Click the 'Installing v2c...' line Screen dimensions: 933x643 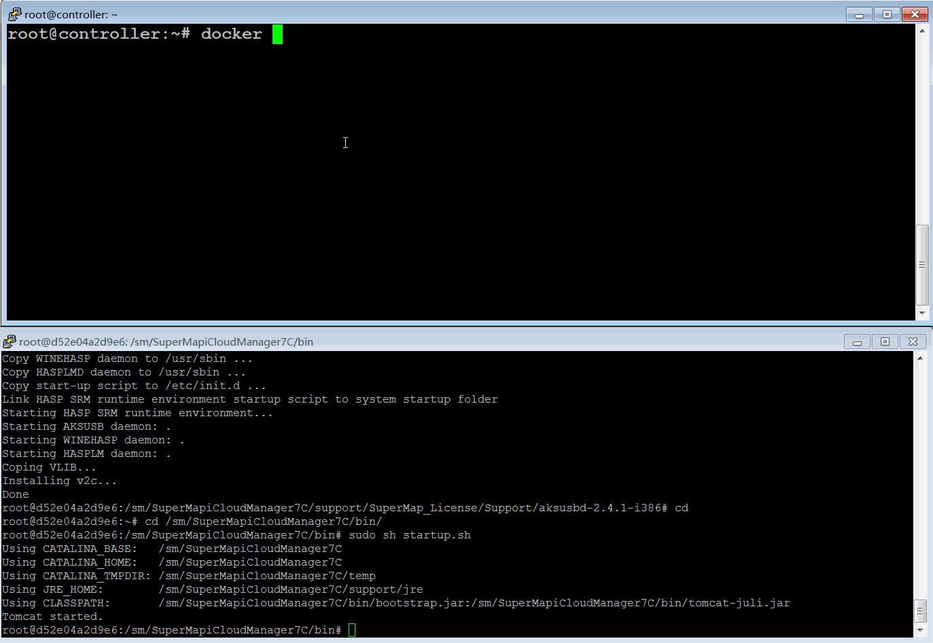tap(59, 481)
